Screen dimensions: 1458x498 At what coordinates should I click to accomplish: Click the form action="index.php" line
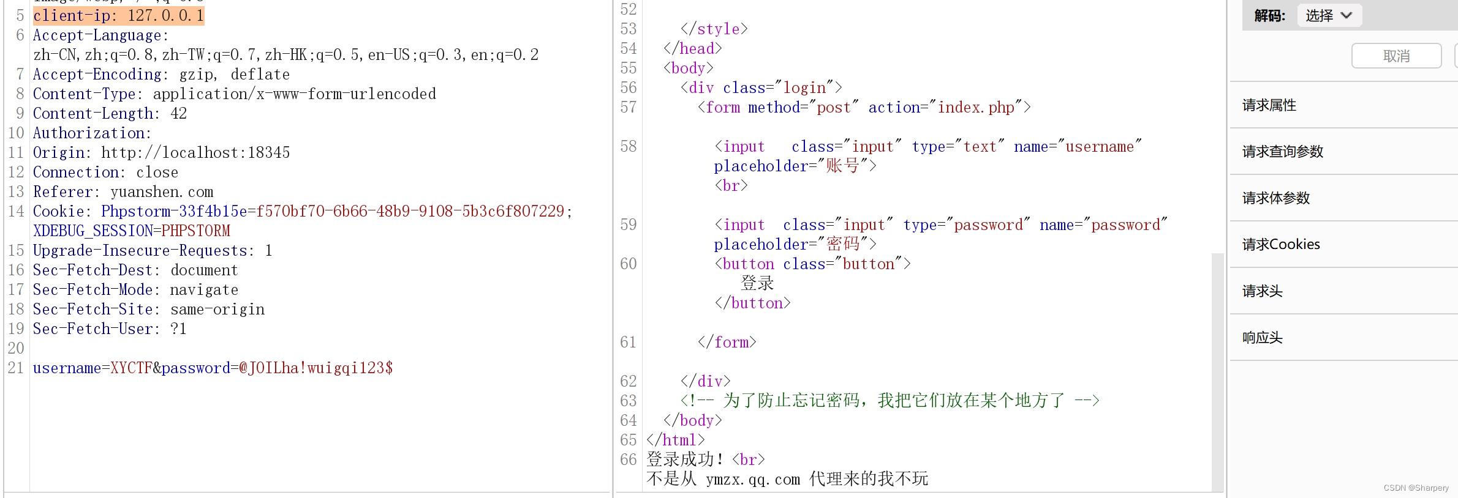click(x=864, y=108)
